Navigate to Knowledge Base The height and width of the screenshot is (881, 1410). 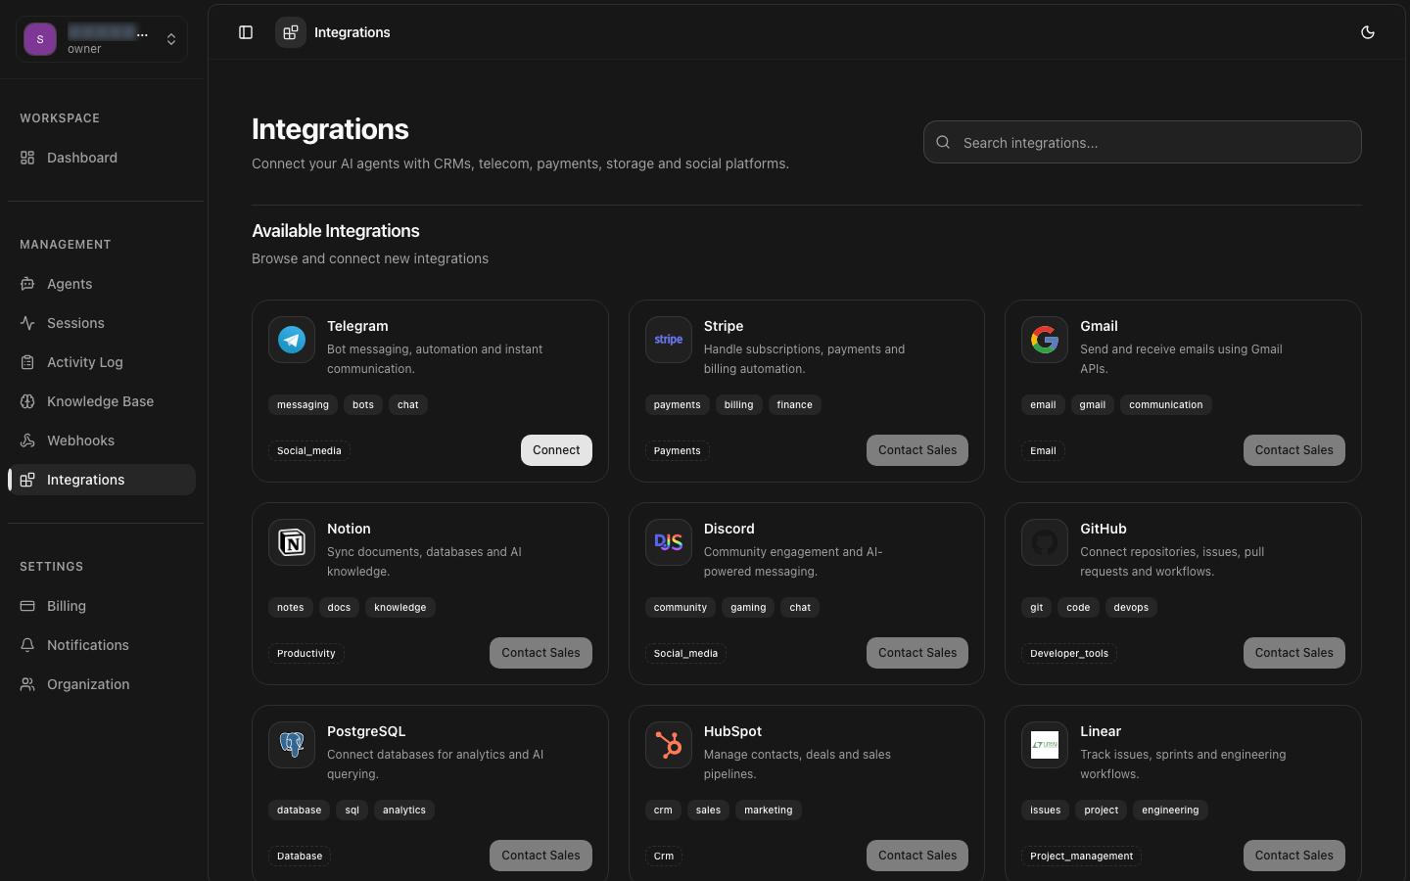(102, 401)
